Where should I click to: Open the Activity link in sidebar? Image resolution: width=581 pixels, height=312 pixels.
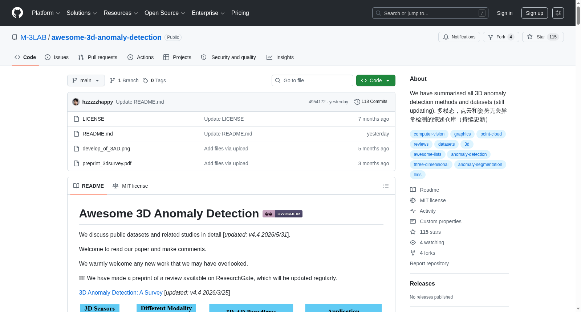point(423,211)
